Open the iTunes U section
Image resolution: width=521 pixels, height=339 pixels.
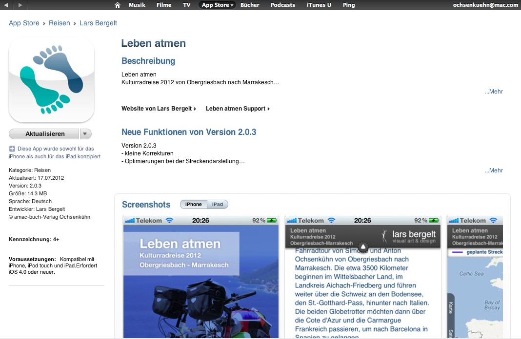click(x=319, y=5)
